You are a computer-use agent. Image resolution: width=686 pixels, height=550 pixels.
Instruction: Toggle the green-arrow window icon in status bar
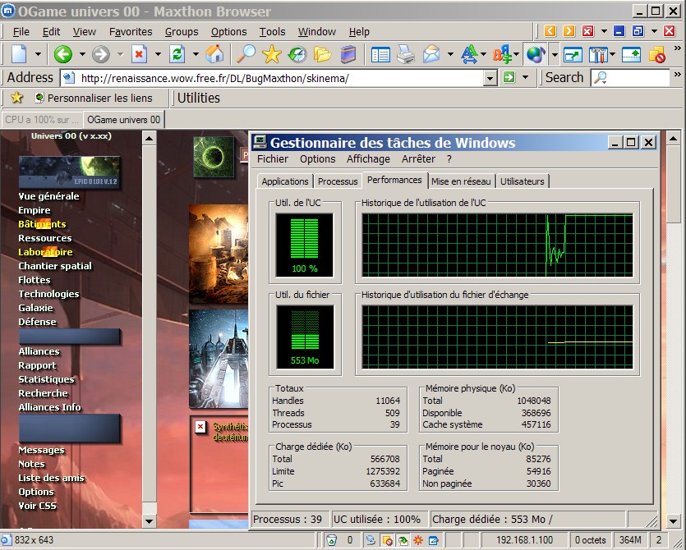pos(402,540)
